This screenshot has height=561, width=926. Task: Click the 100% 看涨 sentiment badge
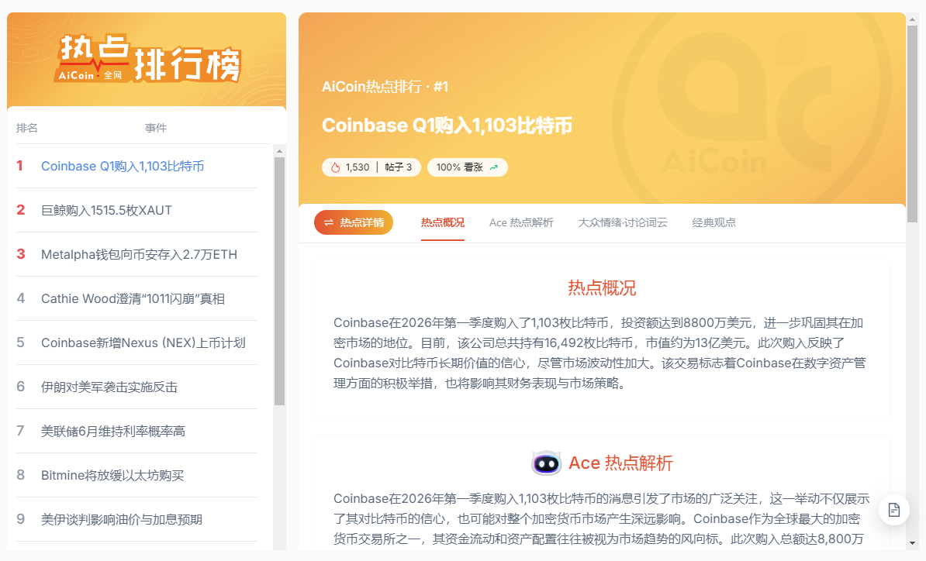click(x=467, y=167)
